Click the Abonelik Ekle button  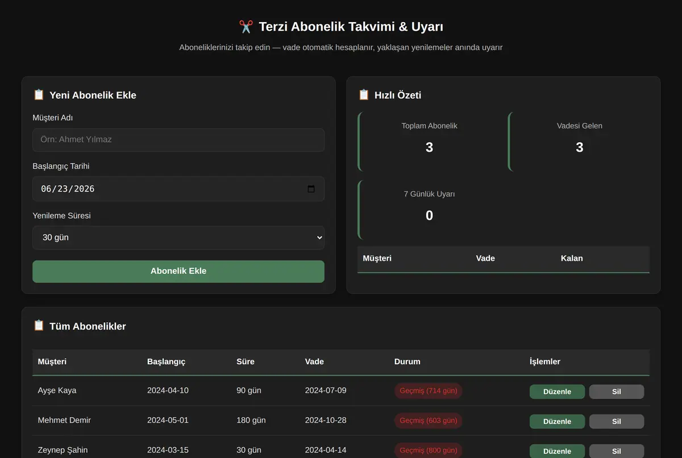click(x=178, y=271)
